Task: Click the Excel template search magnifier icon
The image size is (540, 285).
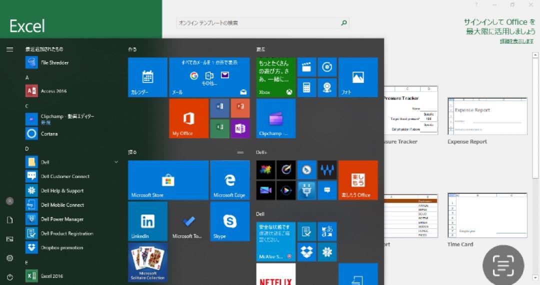Action: [343, 22]
